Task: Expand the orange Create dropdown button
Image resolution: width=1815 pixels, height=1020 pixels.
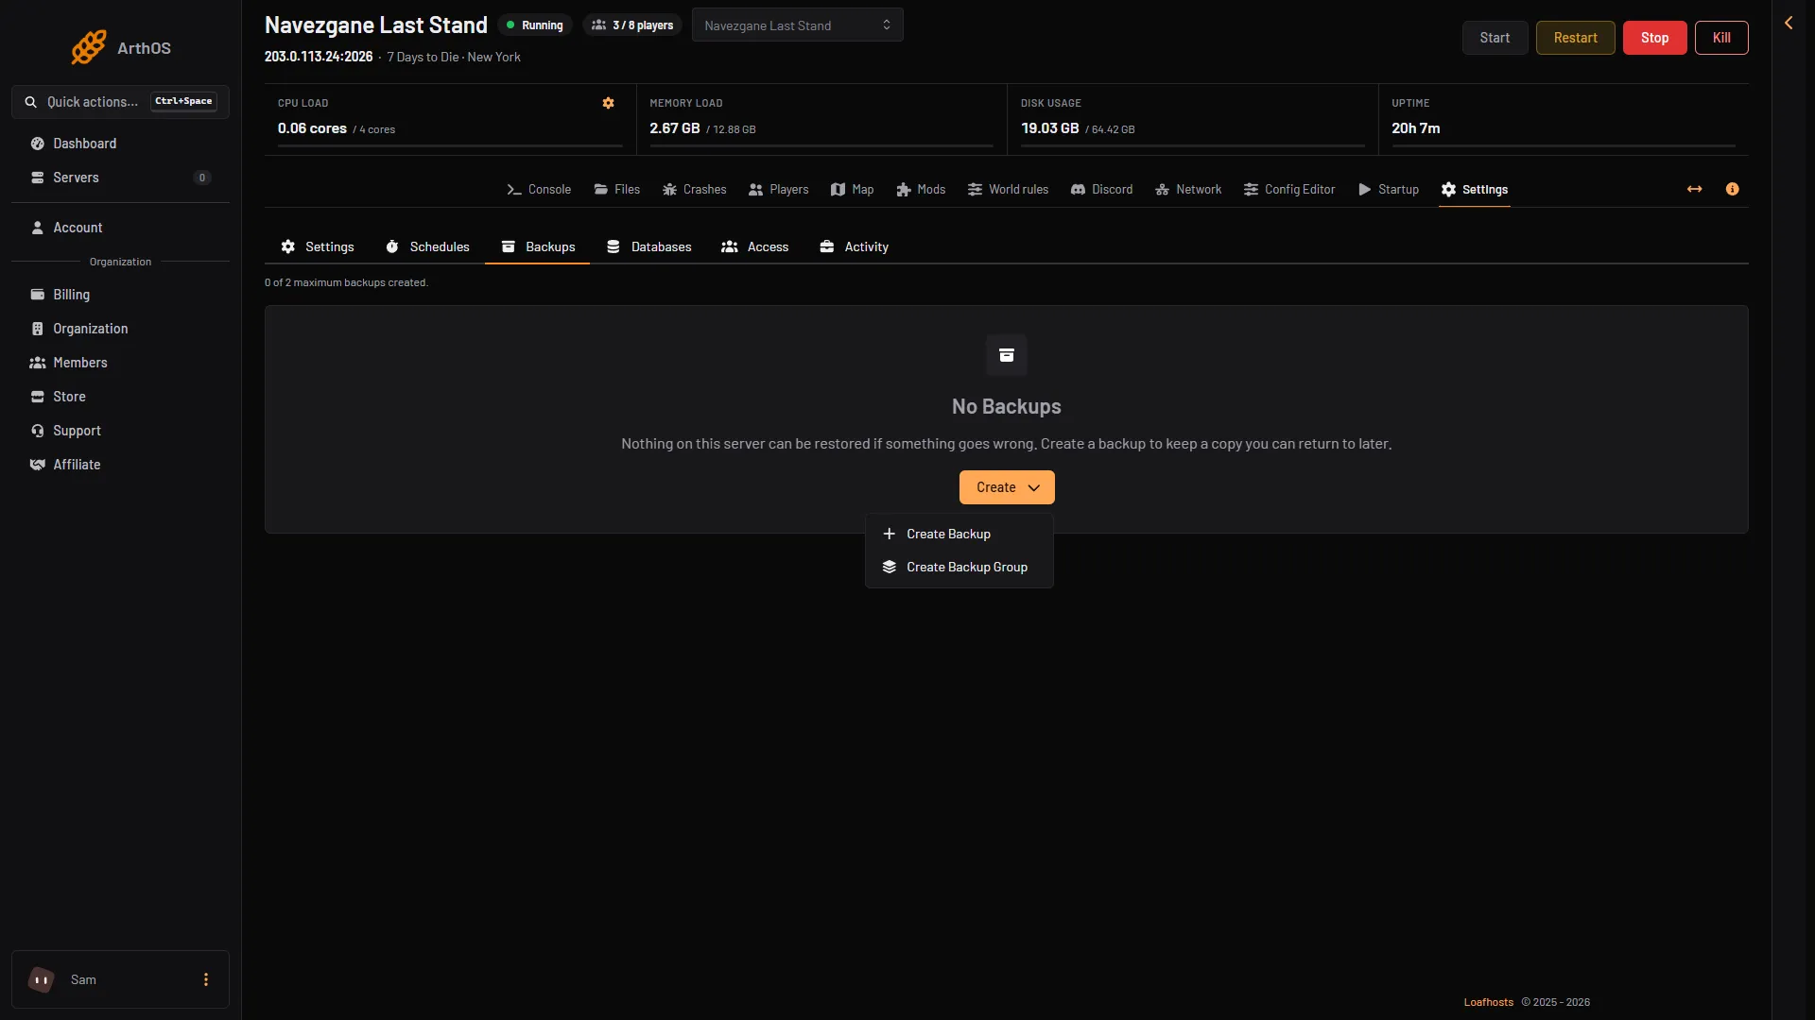Action: [x=1007, y=487]
